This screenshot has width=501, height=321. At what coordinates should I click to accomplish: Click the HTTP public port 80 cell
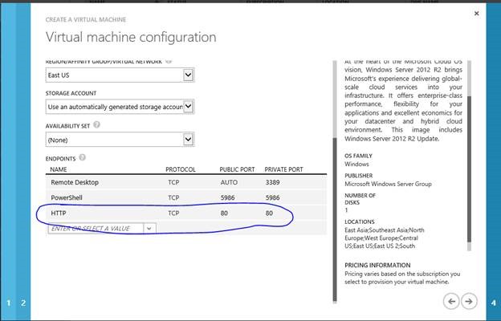pos(224,213)
